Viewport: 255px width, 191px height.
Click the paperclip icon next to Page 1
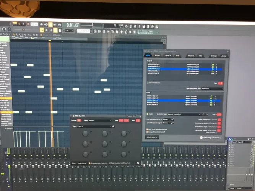coord(113,126)
